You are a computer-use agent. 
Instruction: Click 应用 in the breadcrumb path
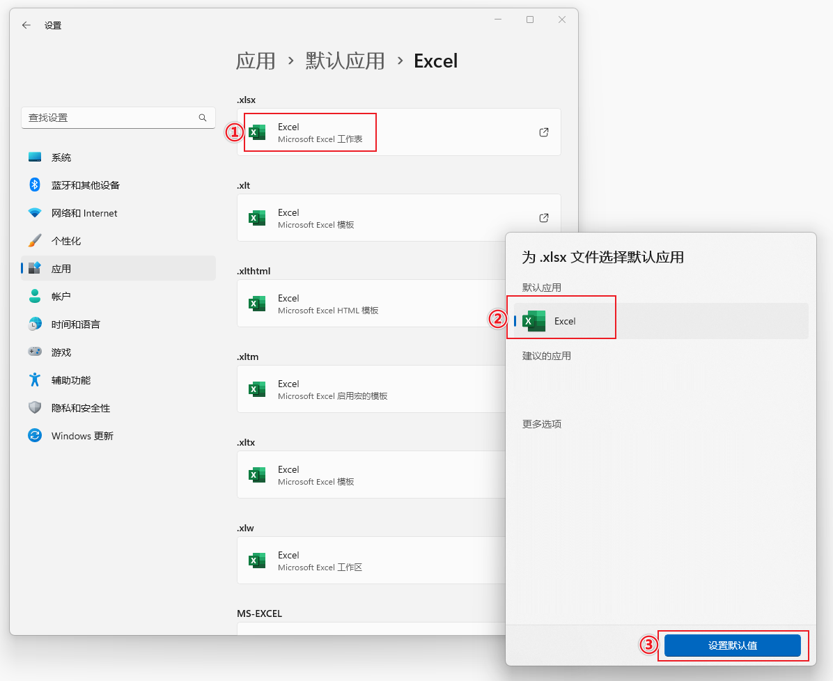click(x=256, y=61)
